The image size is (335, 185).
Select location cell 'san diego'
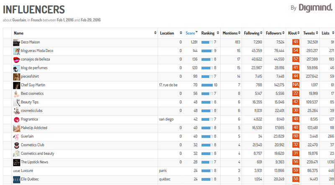coord(166,120)
